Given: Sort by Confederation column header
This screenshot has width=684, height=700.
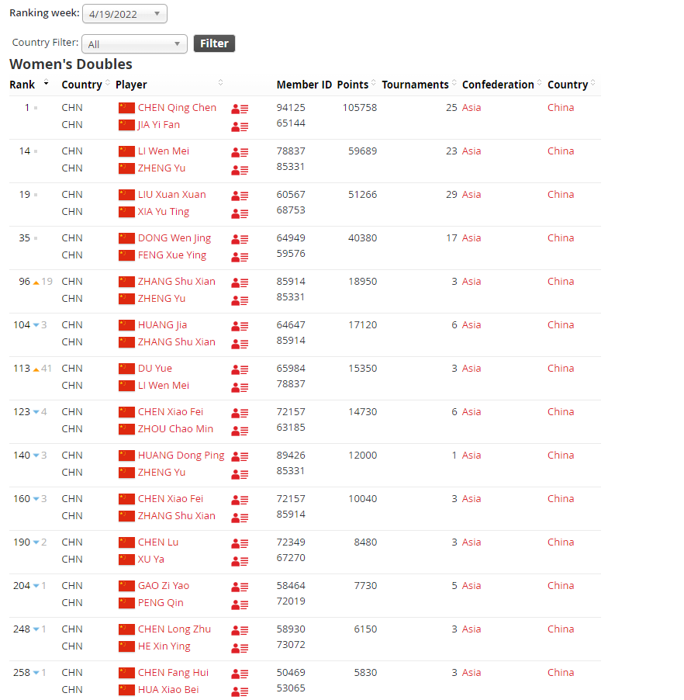Looking at the screenshot, I should click(498, 85).
